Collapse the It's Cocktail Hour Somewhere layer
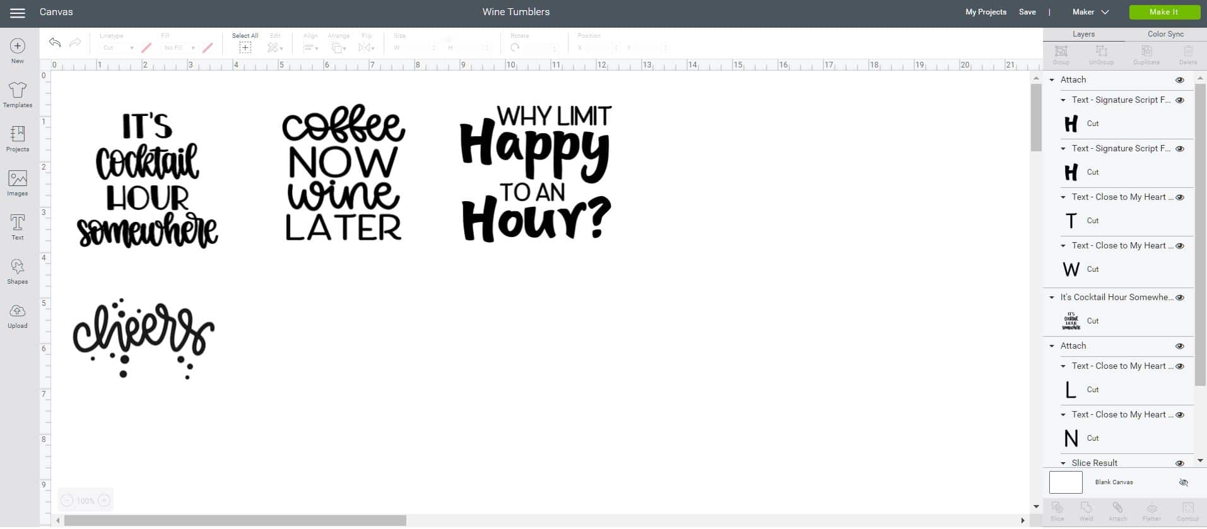 pos(1052,298)
